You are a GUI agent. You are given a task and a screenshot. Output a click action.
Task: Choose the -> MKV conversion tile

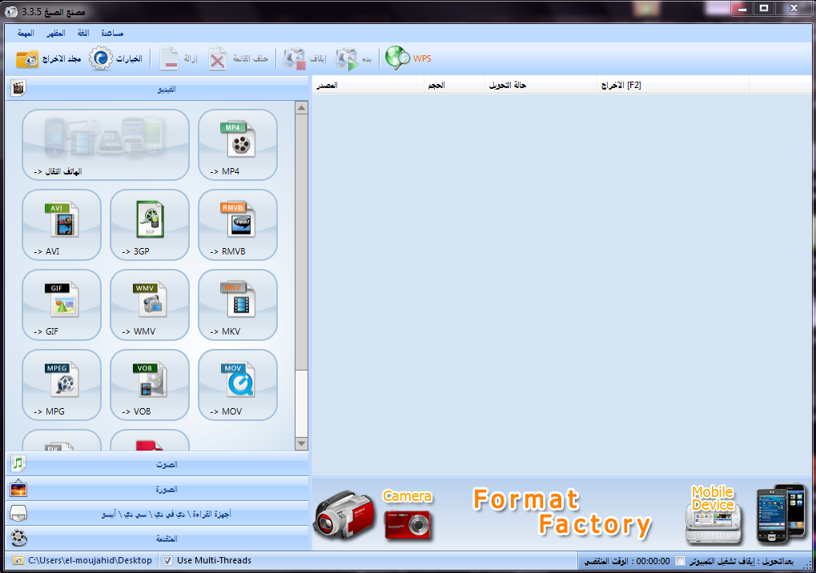(238, 305)
